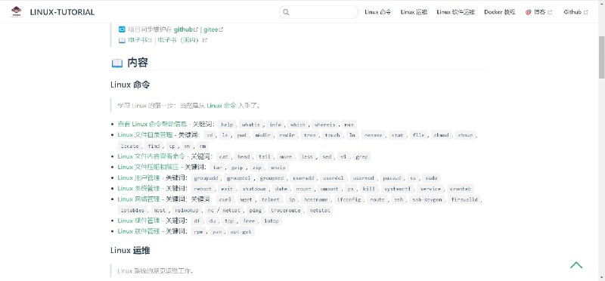Image resolution: width=605 pixels, height=281 pixels.
Task: Click the magnifier icon in search box
Action: [x=286, y=12]
